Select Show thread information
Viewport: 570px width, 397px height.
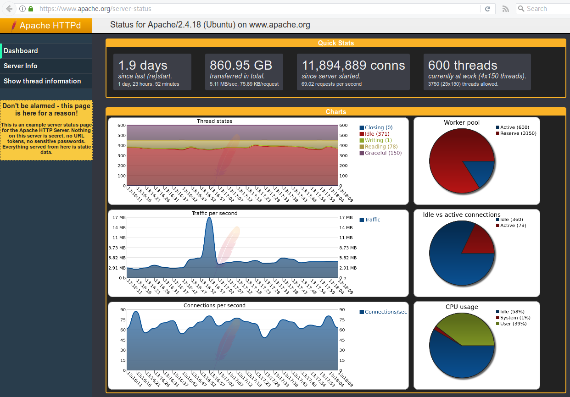(x=46, y=81)
